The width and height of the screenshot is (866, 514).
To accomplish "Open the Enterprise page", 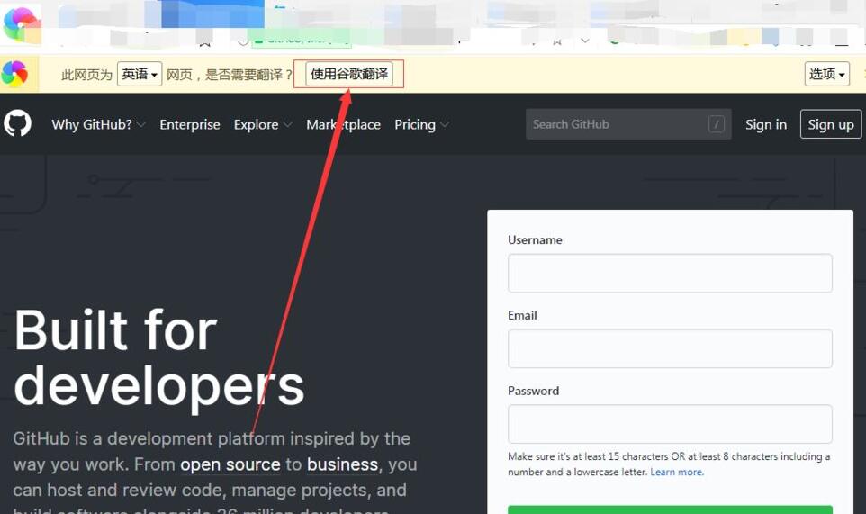I will coord(189,125).
